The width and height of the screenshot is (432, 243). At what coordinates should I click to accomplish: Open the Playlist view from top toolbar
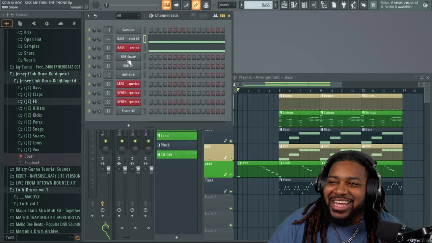tap(284, 5)
